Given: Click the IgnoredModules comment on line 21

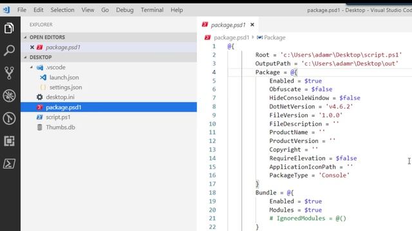Looking at the screenshot, I should click(308, 218).
